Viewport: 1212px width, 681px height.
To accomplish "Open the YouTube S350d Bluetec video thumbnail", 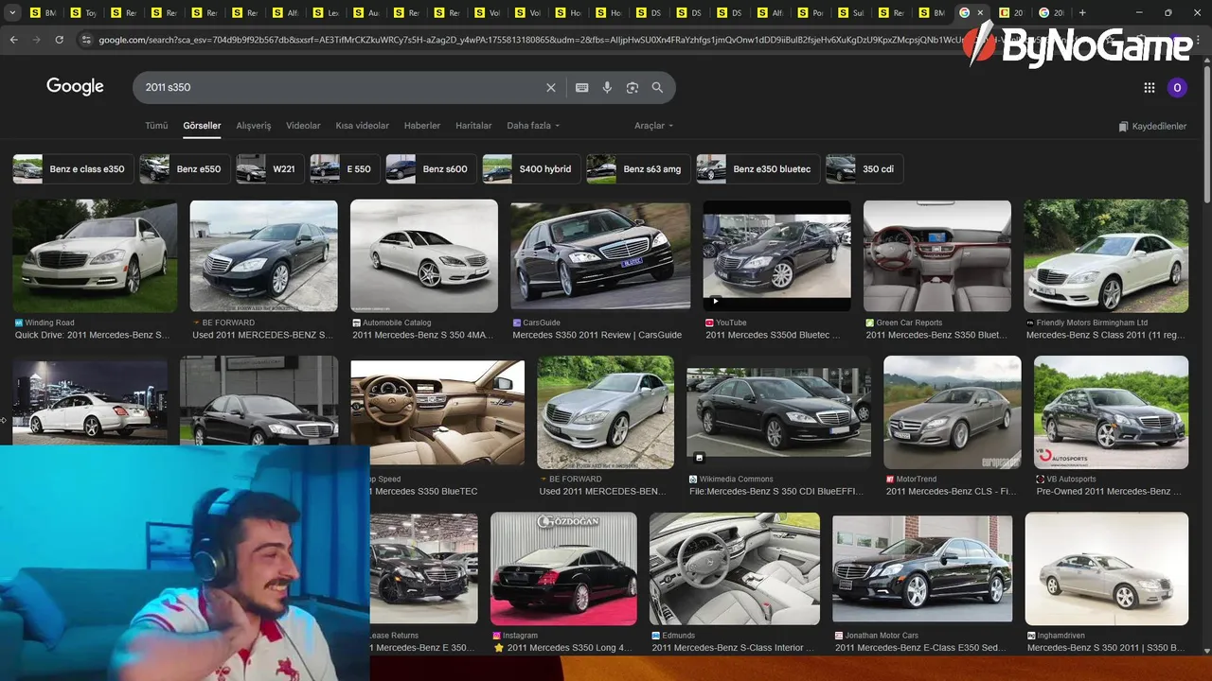I will coord(776,255).
